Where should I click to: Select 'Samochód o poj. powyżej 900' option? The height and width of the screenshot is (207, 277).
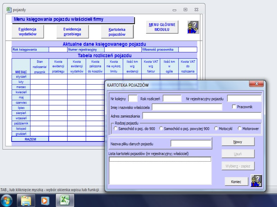161,129
